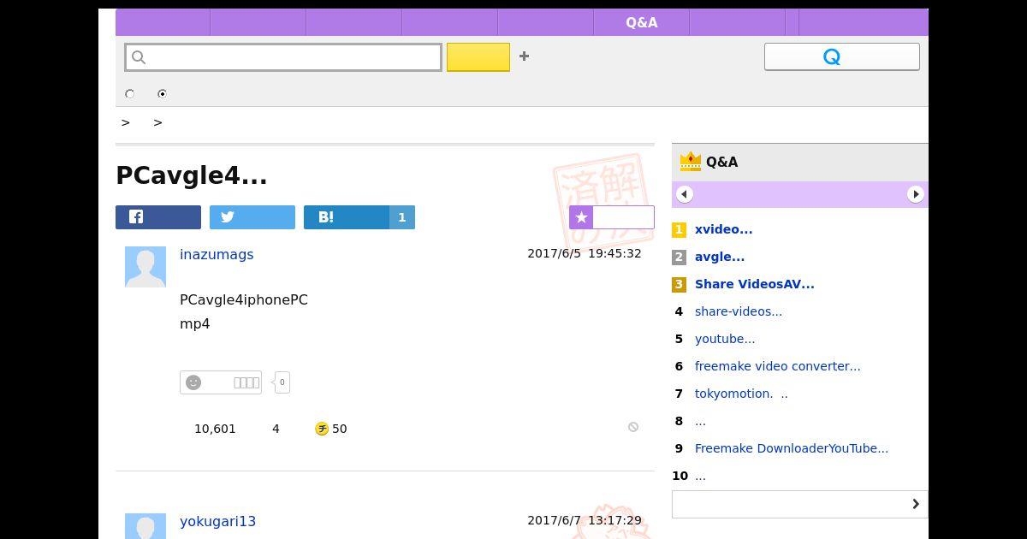Click the yellow search button
Screen dimensions: 1027x539
(478, 57)
